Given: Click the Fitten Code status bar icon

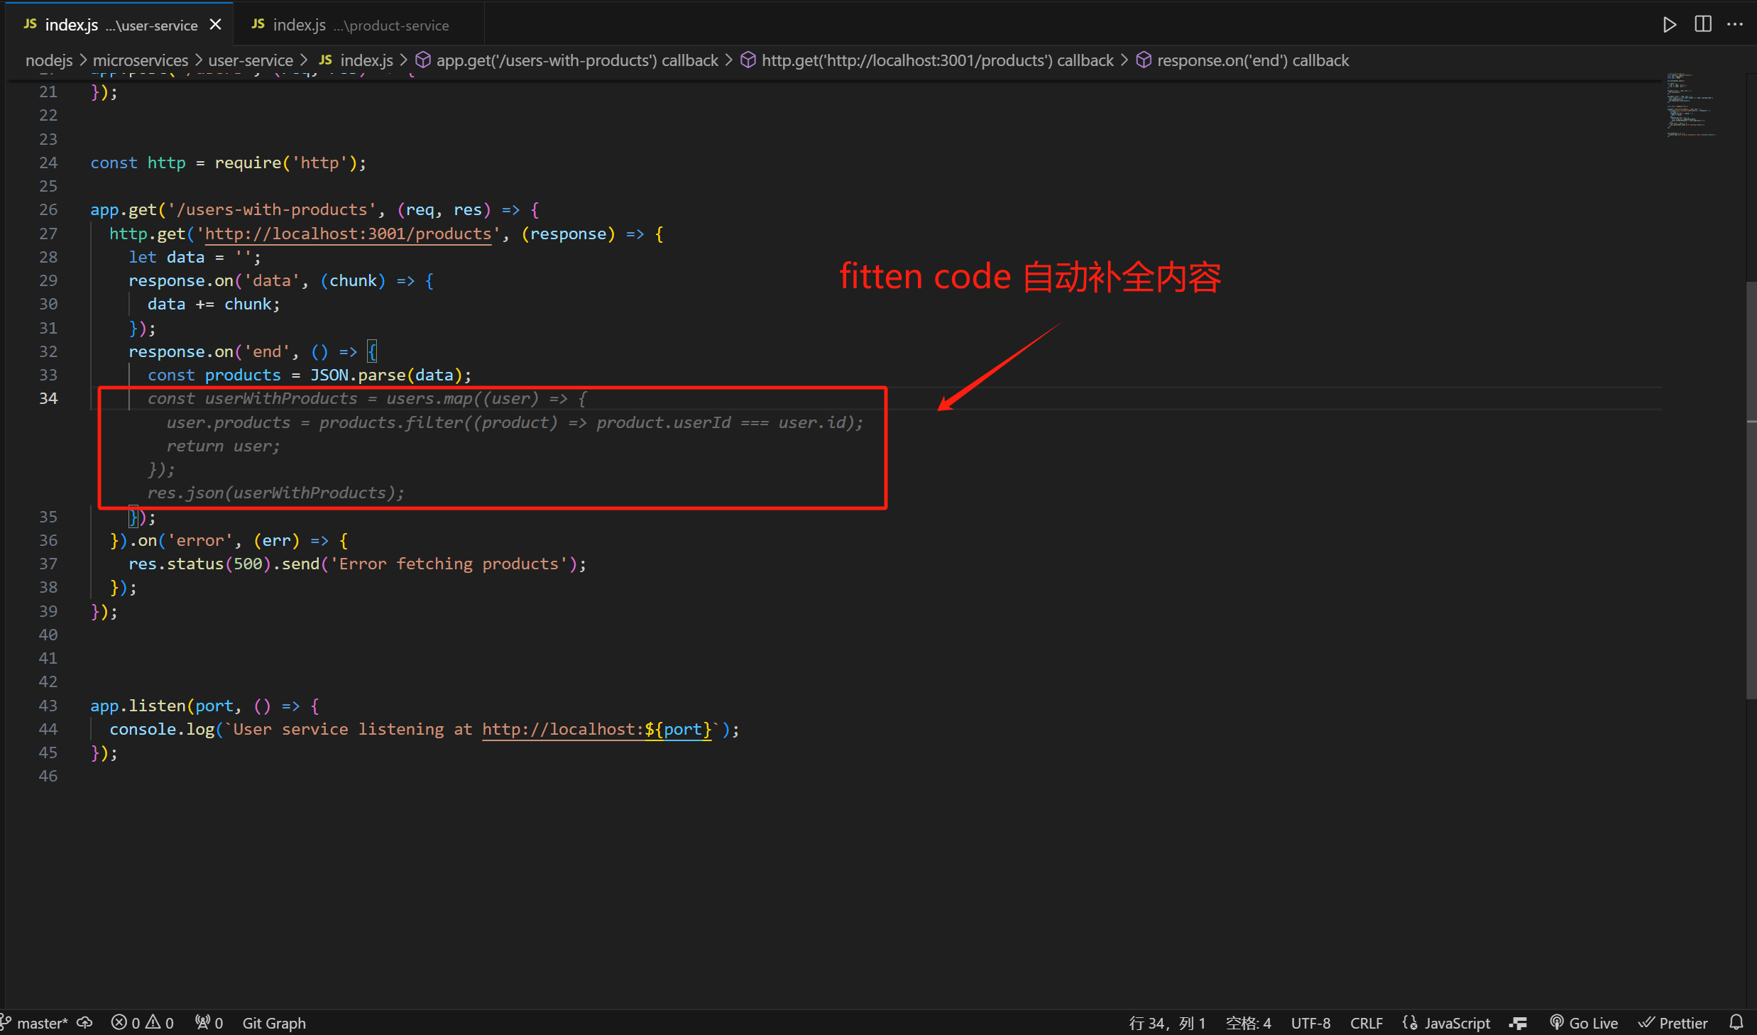Looking at the screenshot, I should [x=1518, y=1023].
